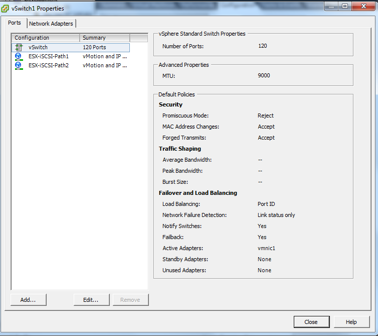Viewport: 378px width, 336px height.
Task: Close the window using the title bar X
Action: point(363,7)
